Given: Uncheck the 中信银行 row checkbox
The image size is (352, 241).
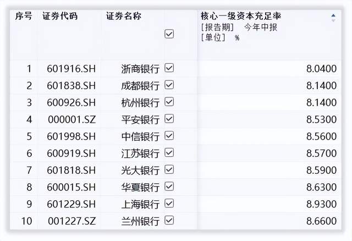Looking at the screenshot, I should coord(169,136).
